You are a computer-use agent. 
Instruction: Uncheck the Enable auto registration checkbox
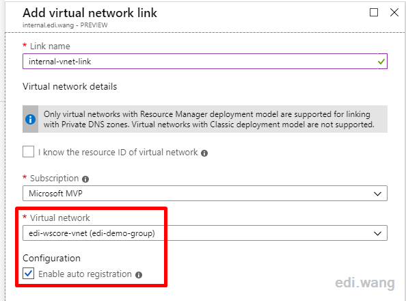point(28,274)
